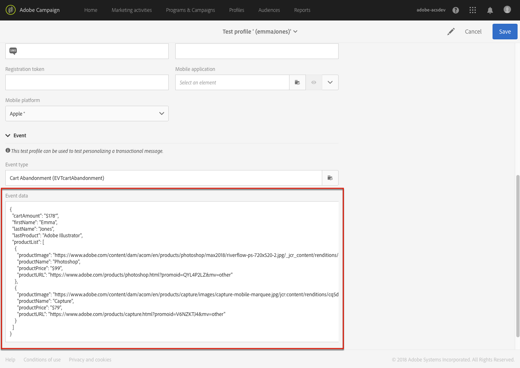Viewport: 520px width, 368px height.
Task: Open the Event type folder picker icon
Action: coord(330,178)
